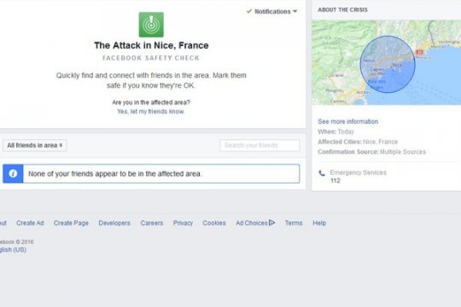
Task: Click 'Are you in the affected area?' text
Action: [151, 102]
